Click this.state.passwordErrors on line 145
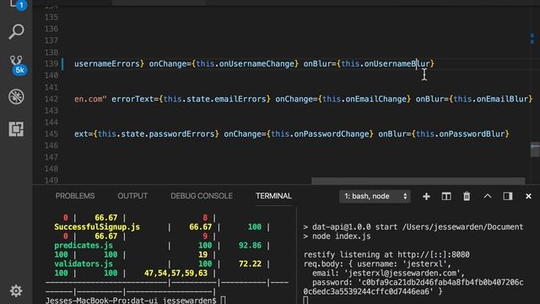 point(156,133)
